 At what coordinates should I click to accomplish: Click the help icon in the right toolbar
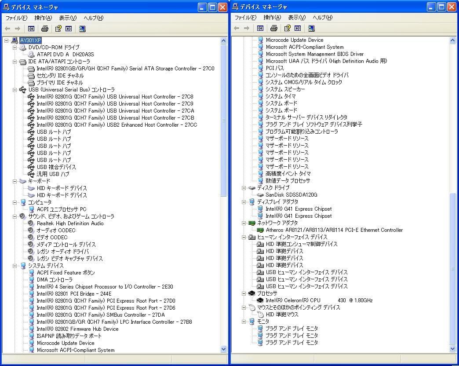(x=288, y=28)
